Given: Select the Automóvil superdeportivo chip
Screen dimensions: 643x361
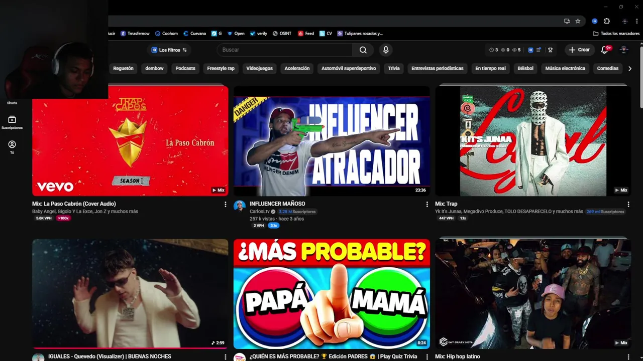Looking at the screenshot, I should (x=349, y=68).
